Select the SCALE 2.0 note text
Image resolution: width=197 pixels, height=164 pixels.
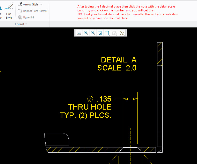pos(117,68)
